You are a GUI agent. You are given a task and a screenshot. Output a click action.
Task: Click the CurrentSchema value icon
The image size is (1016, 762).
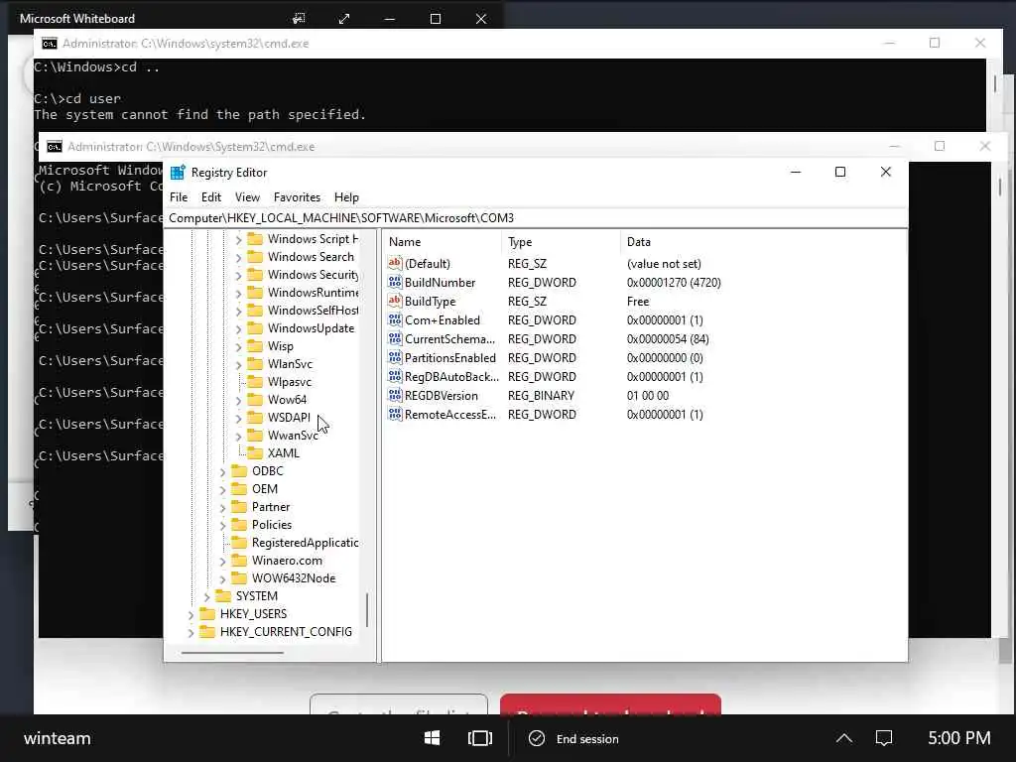tap(395, 338)
